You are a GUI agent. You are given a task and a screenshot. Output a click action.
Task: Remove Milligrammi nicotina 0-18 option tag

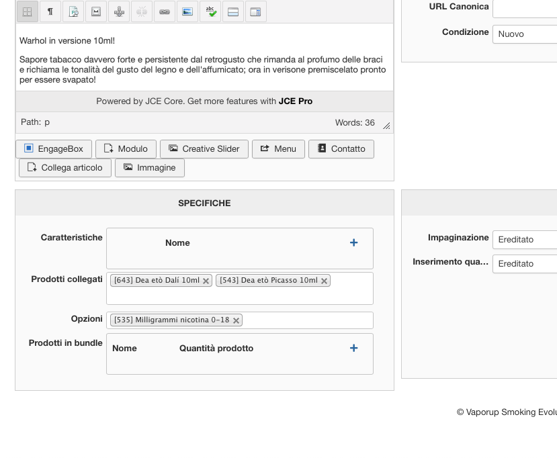(x=236, y=320)
